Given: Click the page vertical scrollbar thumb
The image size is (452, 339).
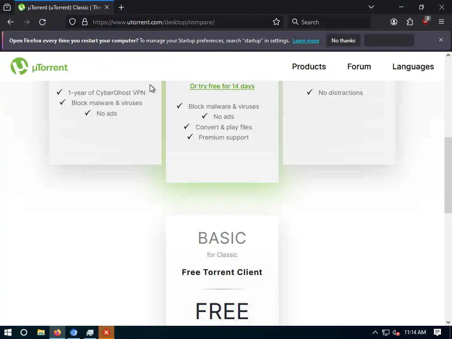Looking at the screenshot, I should [x=448, y=175].
